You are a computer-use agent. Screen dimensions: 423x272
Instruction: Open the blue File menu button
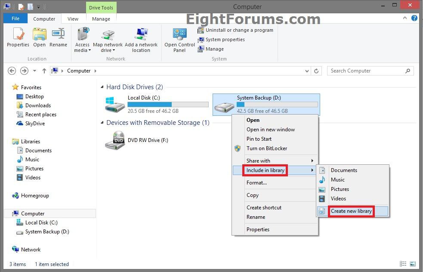click(x=15, y=19)
